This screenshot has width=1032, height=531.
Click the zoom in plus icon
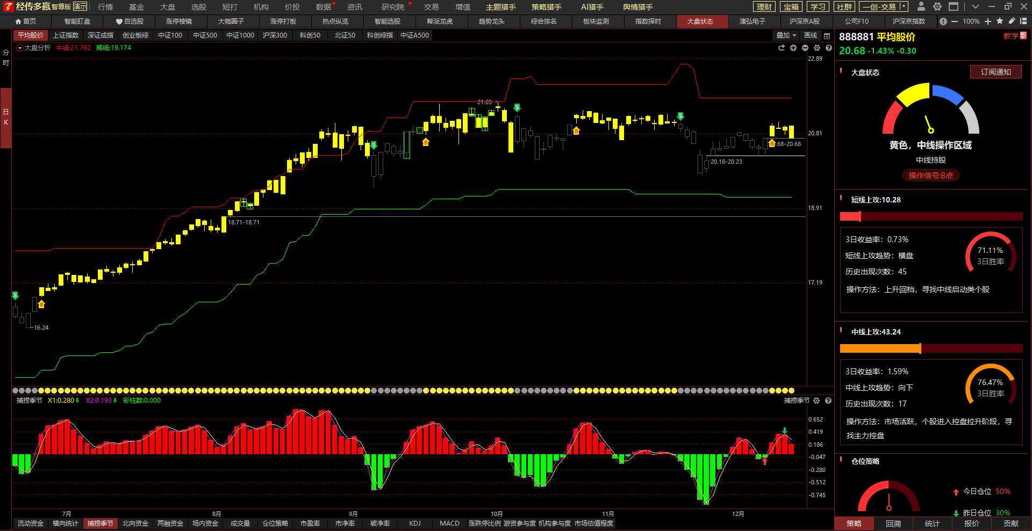(x=988, y=21)
